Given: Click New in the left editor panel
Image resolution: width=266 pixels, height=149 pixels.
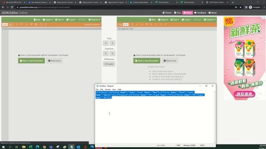Looking at the screenshot, I should click(x=37, y=20).
